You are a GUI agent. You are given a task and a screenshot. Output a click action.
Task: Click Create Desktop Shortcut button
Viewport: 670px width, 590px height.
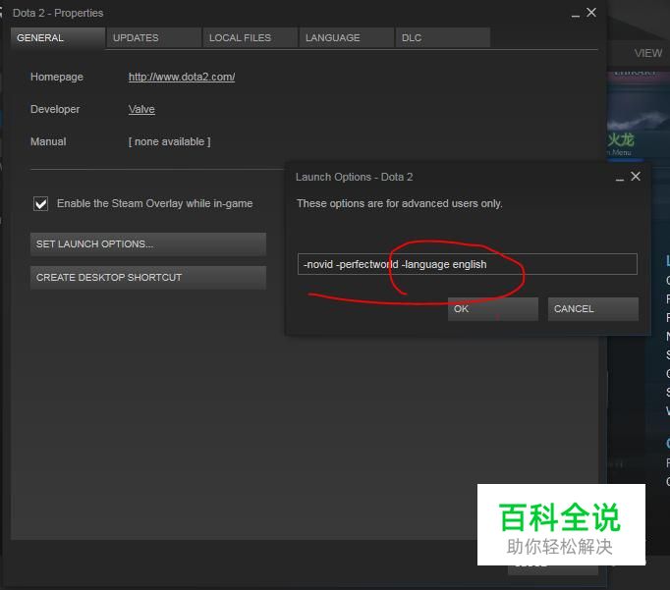147,278
